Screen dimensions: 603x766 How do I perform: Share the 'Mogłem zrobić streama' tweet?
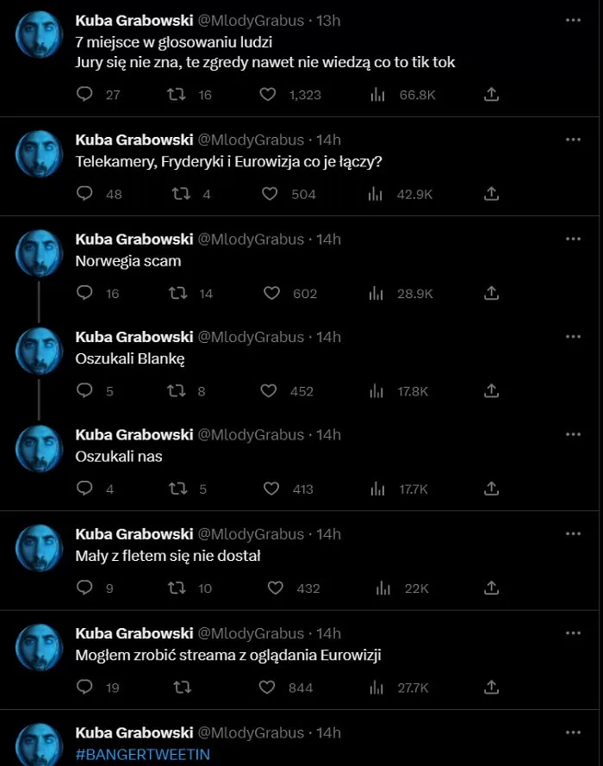(491, 687)
